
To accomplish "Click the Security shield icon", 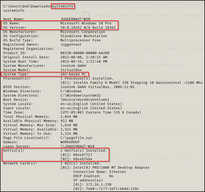I will pos(162,49).
